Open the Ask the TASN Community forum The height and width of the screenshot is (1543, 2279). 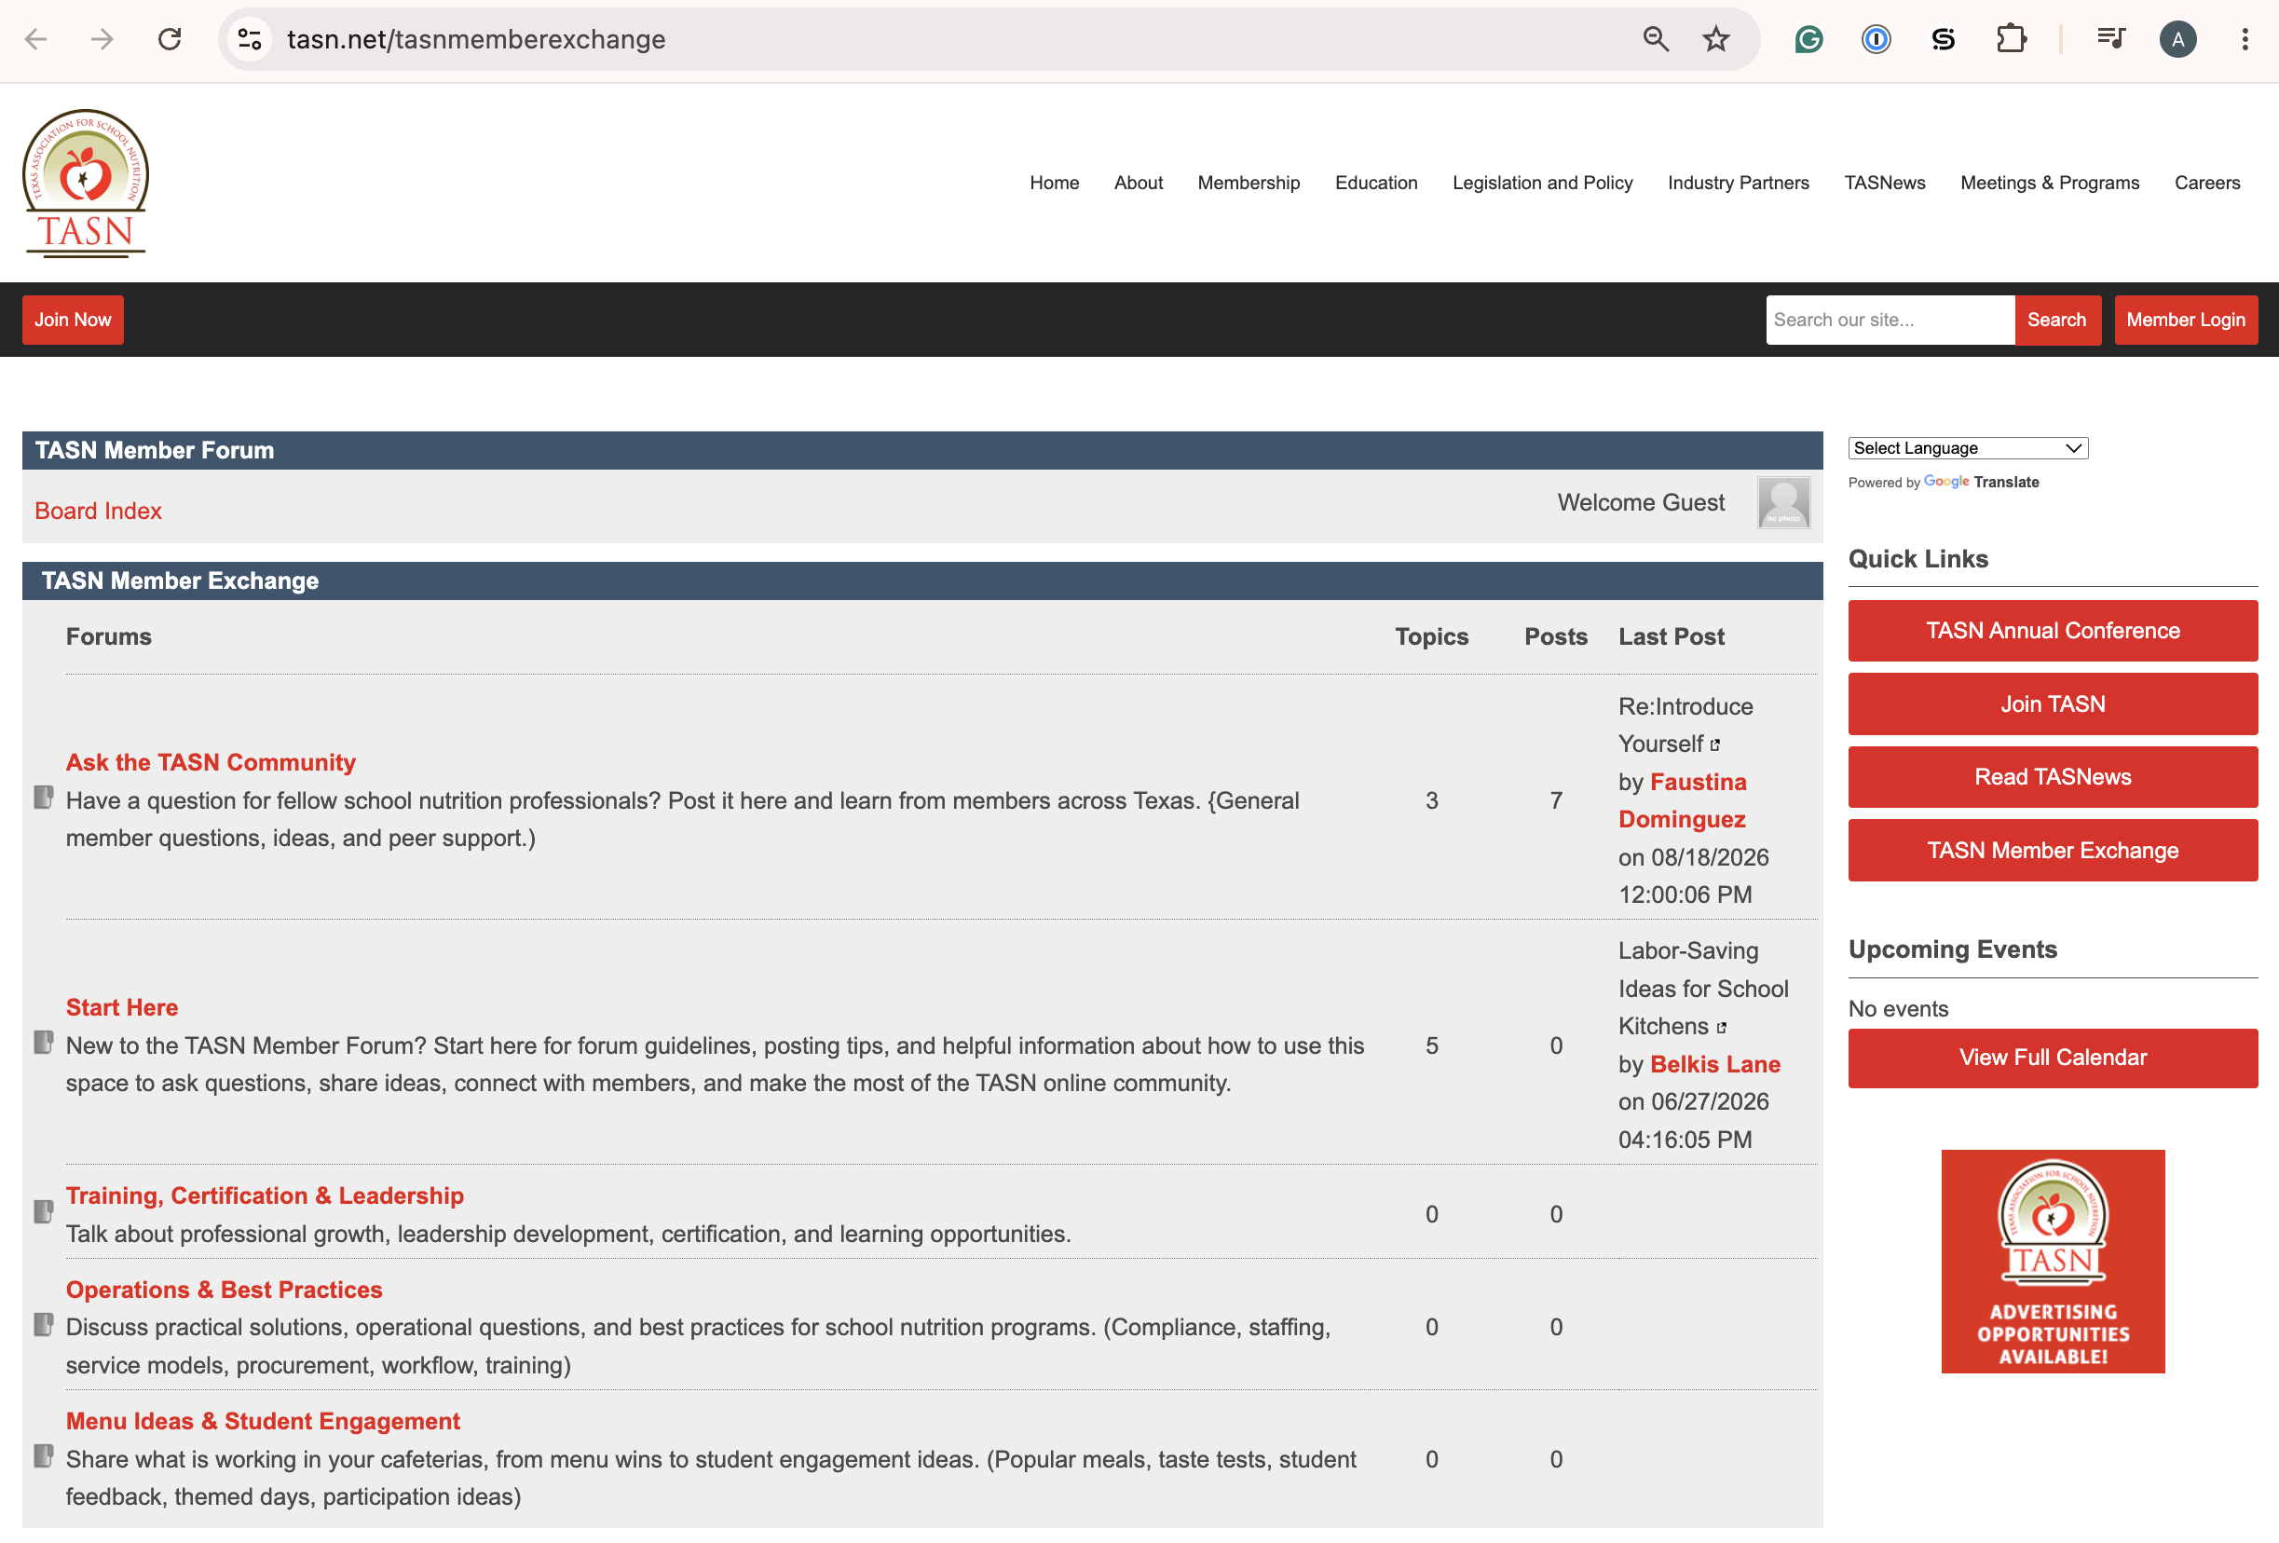click(210, 762)
